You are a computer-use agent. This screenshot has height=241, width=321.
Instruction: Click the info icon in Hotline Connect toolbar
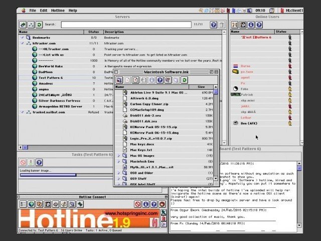coord(146,204)
